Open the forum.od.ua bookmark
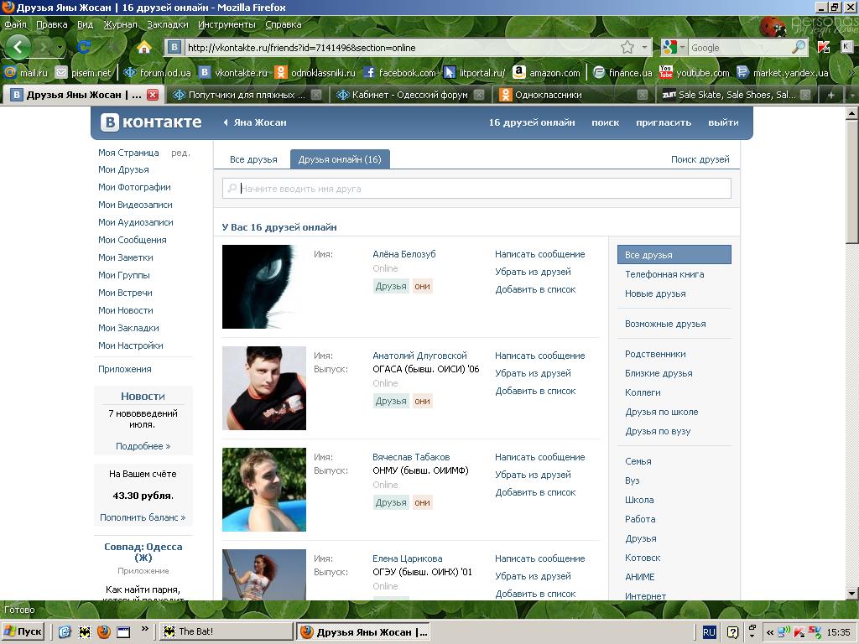The image size is (859, 644). click(157, 72)
